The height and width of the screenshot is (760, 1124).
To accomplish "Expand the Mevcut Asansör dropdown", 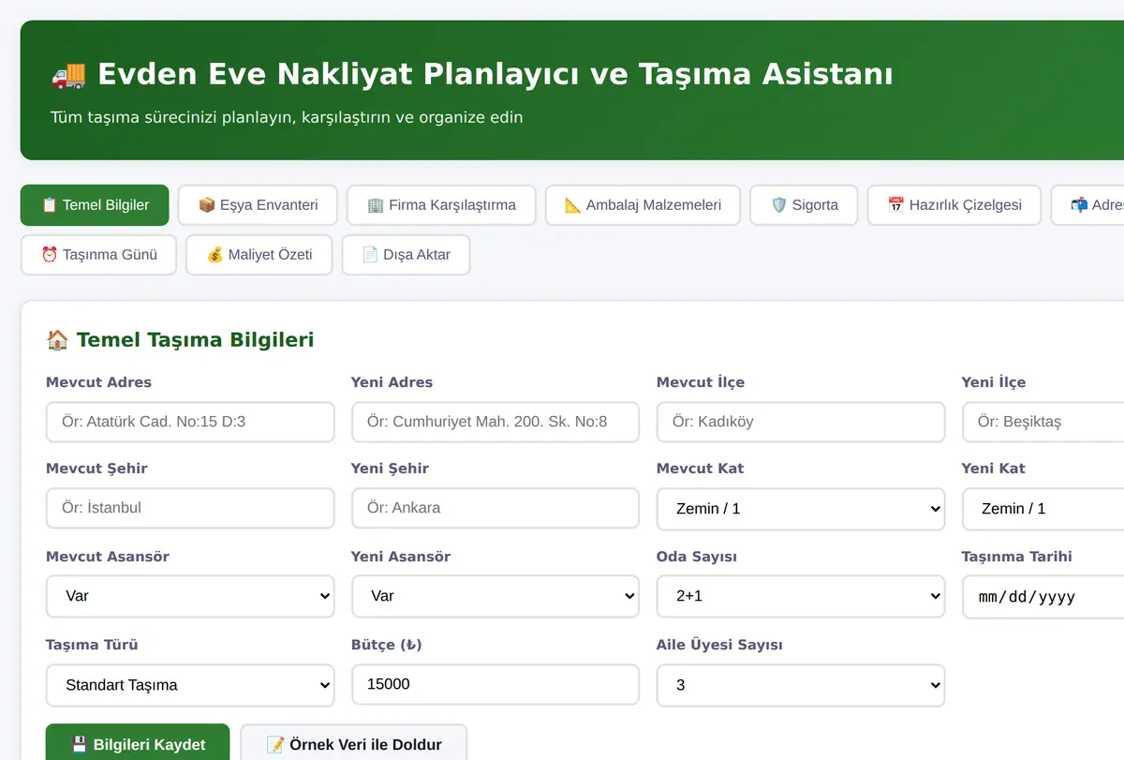I will [190, 596].
